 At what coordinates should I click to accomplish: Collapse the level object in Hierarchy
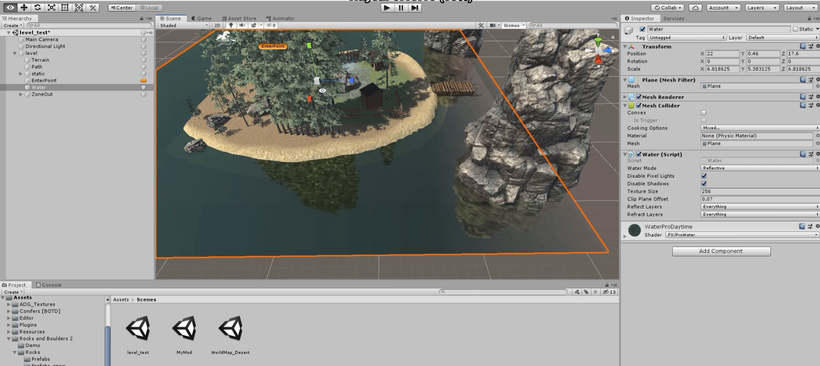click(15, 53)
